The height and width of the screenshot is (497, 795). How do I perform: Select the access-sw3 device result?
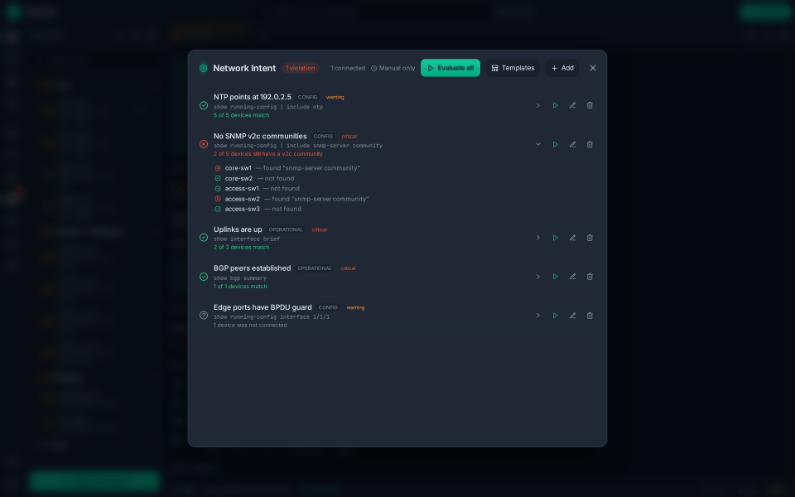[x=258, y=209]
